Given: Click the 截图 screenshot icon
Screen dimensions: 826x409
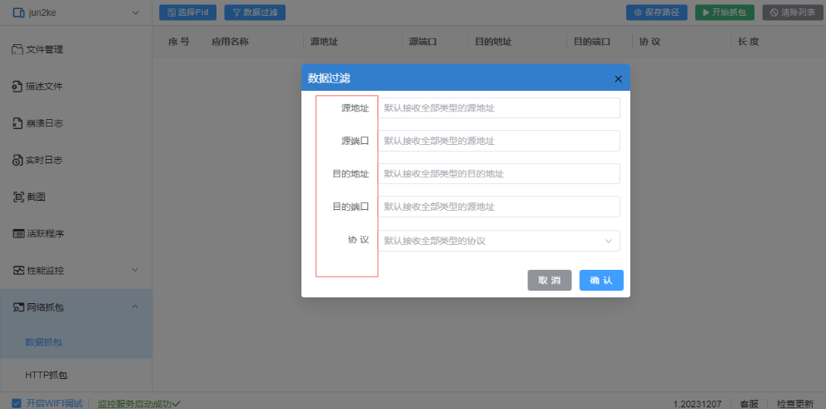Looking at the screenshot, I should coord(18,197).
